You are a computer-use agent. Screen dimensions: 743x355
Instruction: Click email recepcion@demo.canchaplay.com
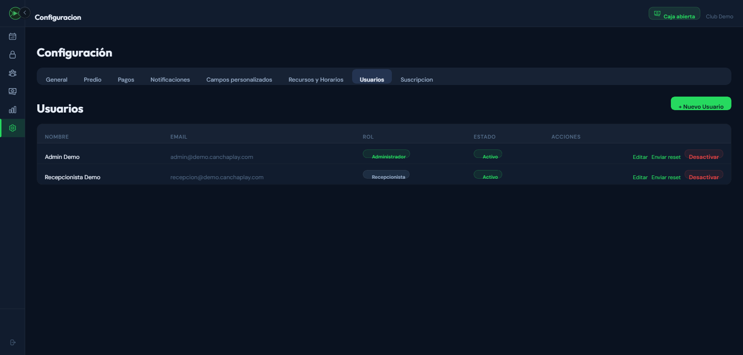coord(217,177)
